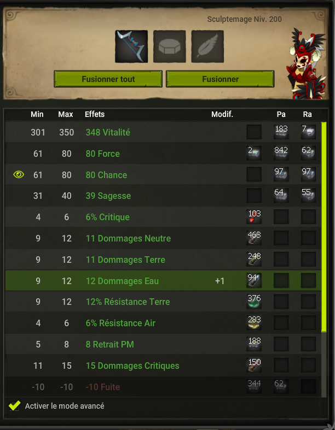
Task: Select the 15 Dommages Critiques row
Action: tap(163, 366)
